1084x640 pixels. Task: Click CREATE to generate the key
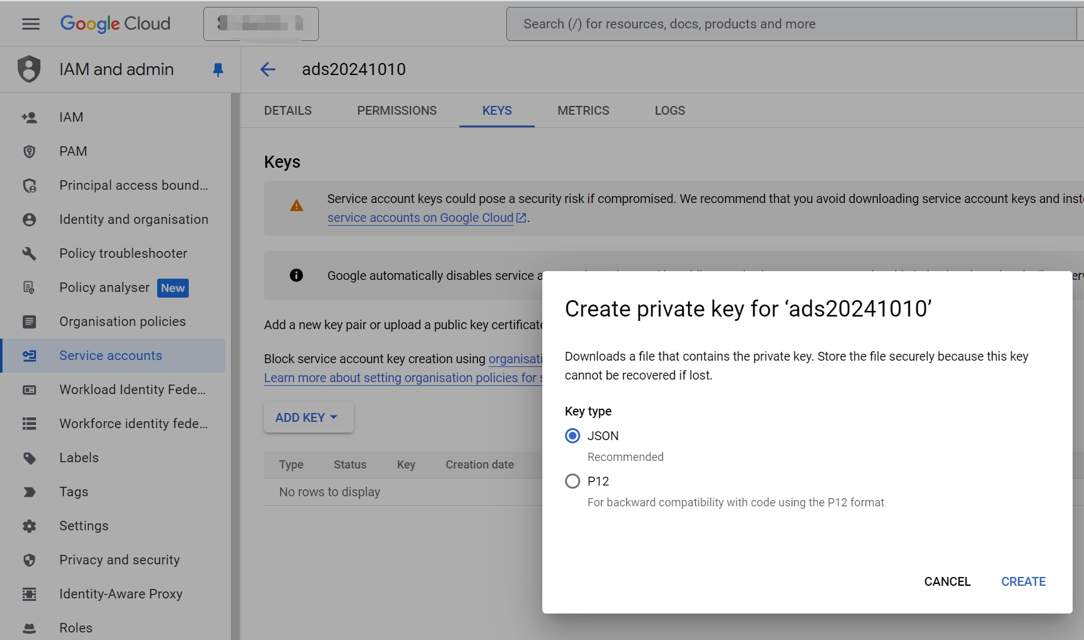coord(1022,581)
